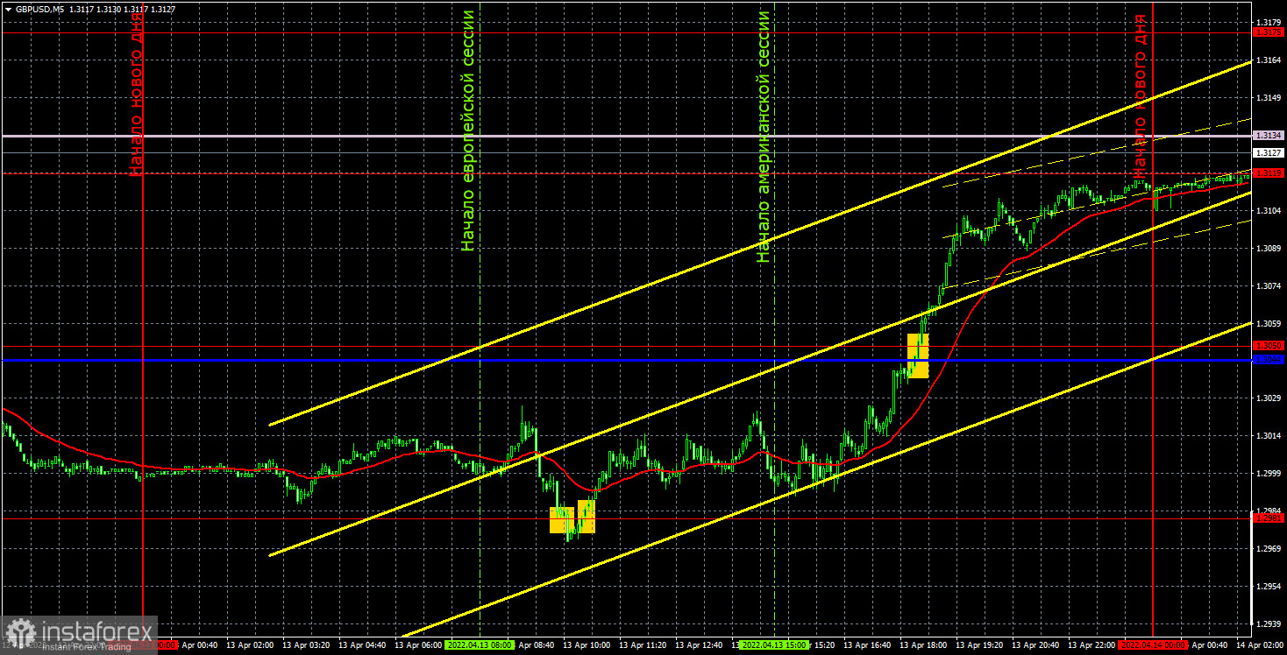Click the GBPUSD,M5 chart title text
1287x655 pixels.
tap(39, 9)
